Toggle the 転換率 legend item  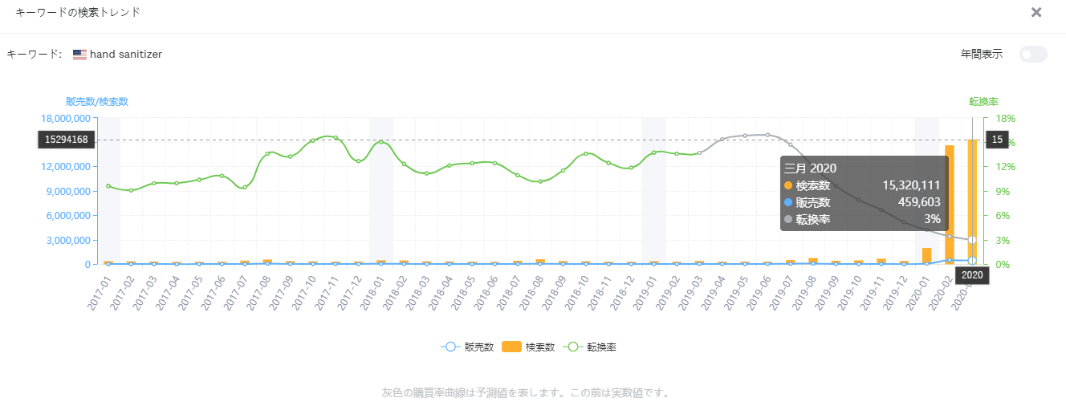[591, 347]
